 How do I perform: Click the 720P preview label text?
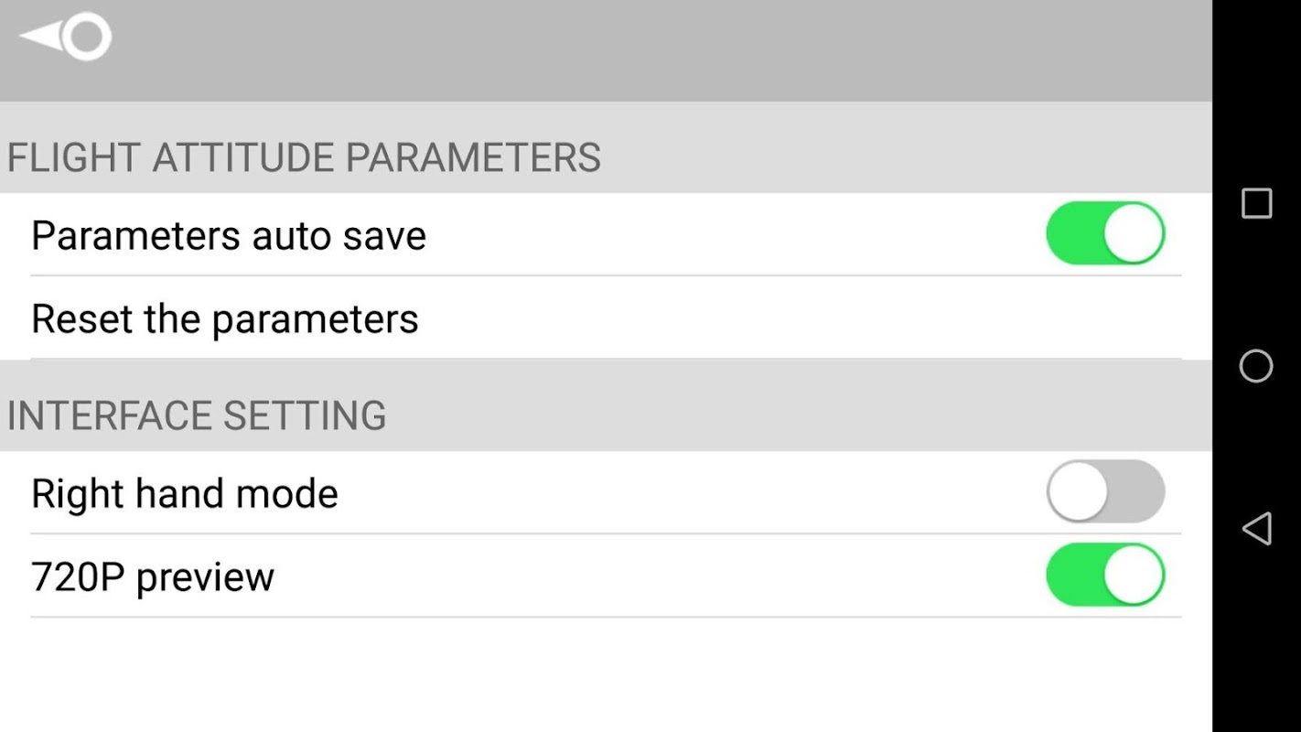tap(153, 577)
